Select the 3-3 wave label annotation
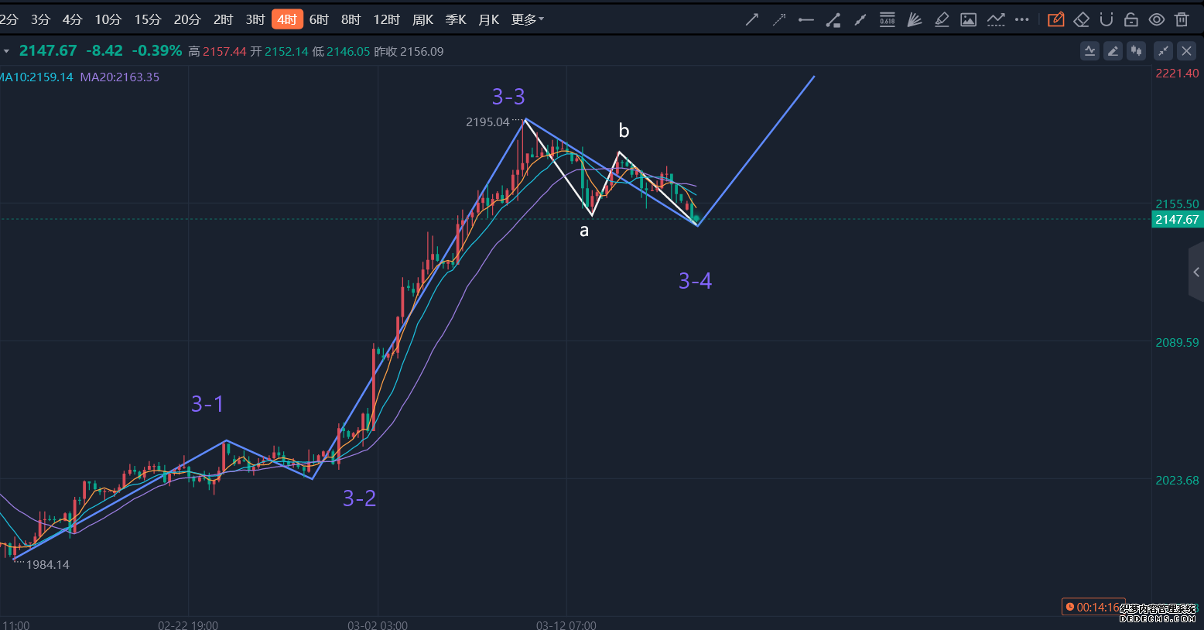This screenshot has width=1204, height=630. point(508,97)
